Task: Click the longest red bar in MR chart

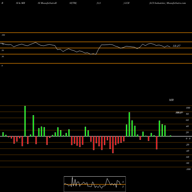Action: pos(113,145)
